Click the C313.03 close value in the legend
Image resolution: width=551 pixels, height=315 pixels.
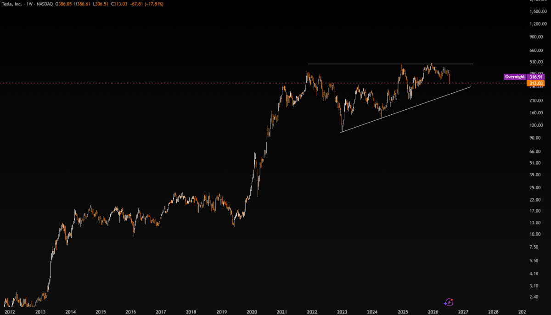pos(118,4)
